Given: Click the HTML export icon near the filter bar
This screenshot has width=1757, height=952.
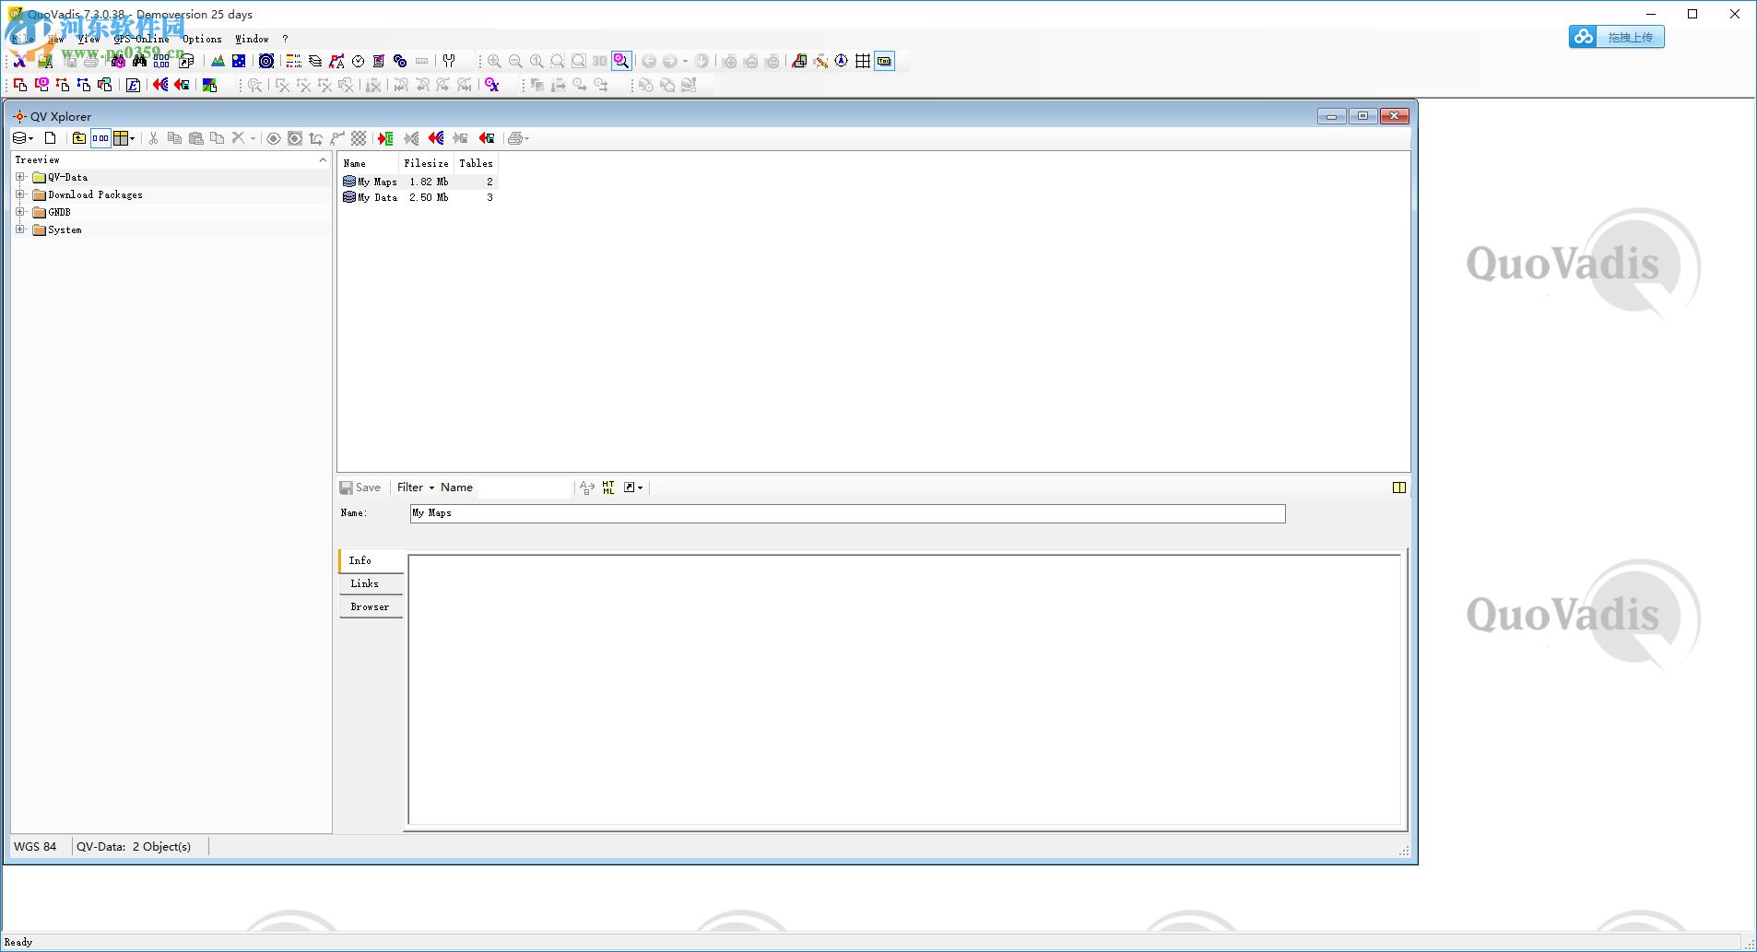Looking at the screenshot, I should pyautogui.click(x=608, y=487).
